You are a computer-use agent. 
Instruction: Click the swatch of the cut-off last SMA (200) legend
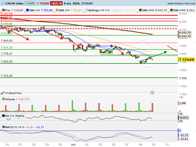(171, 10)
